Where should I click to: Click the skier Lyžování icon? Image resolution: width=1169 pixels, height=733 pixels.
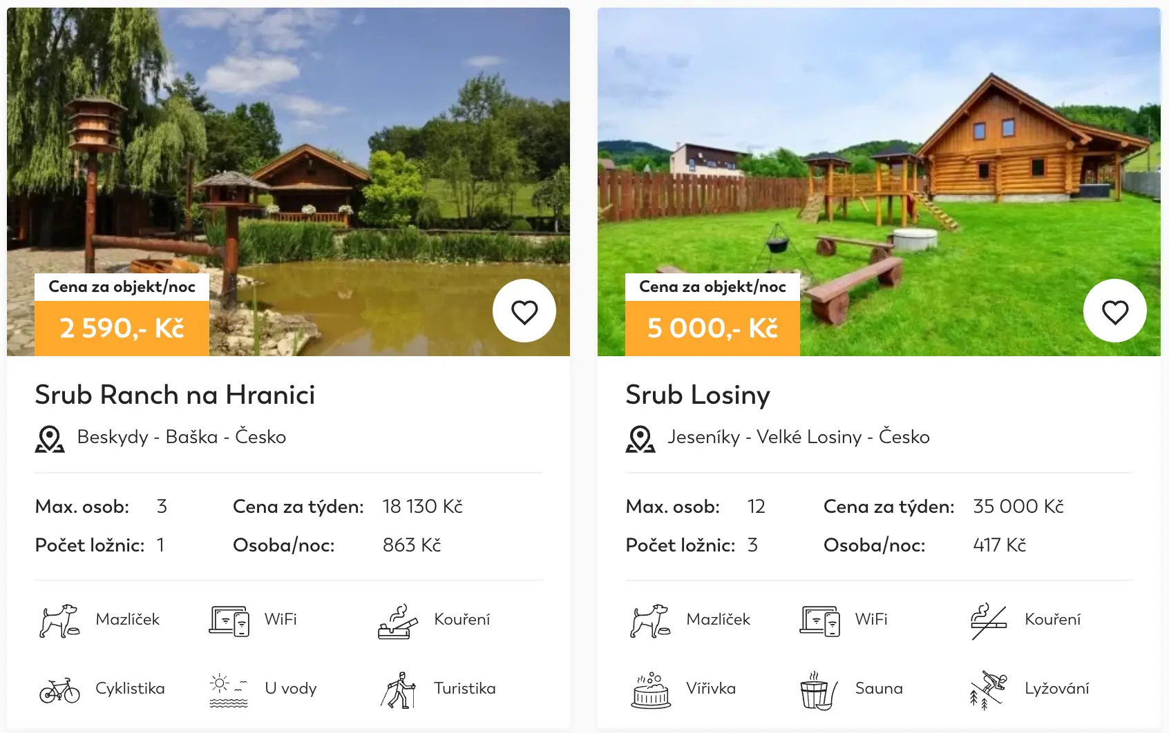click(x=989, y=690)
